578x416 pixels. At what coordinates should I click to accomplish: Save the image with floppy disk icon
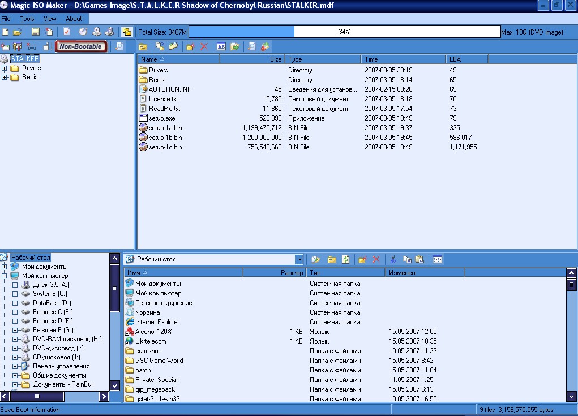pyautogui.click(x=36, y=32)
